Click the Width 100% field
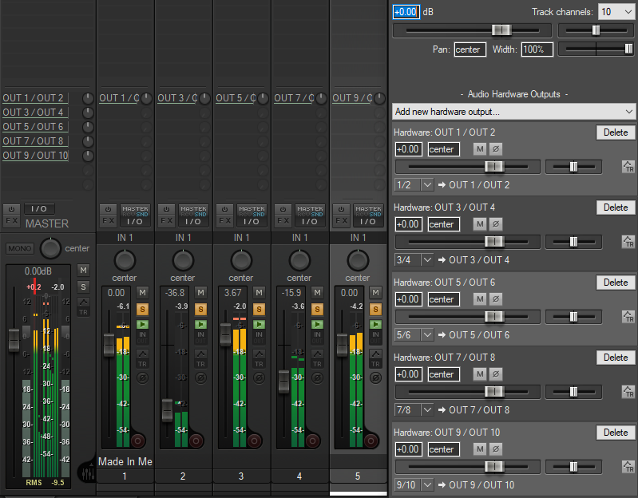The image size is (638, 498). 537,49
